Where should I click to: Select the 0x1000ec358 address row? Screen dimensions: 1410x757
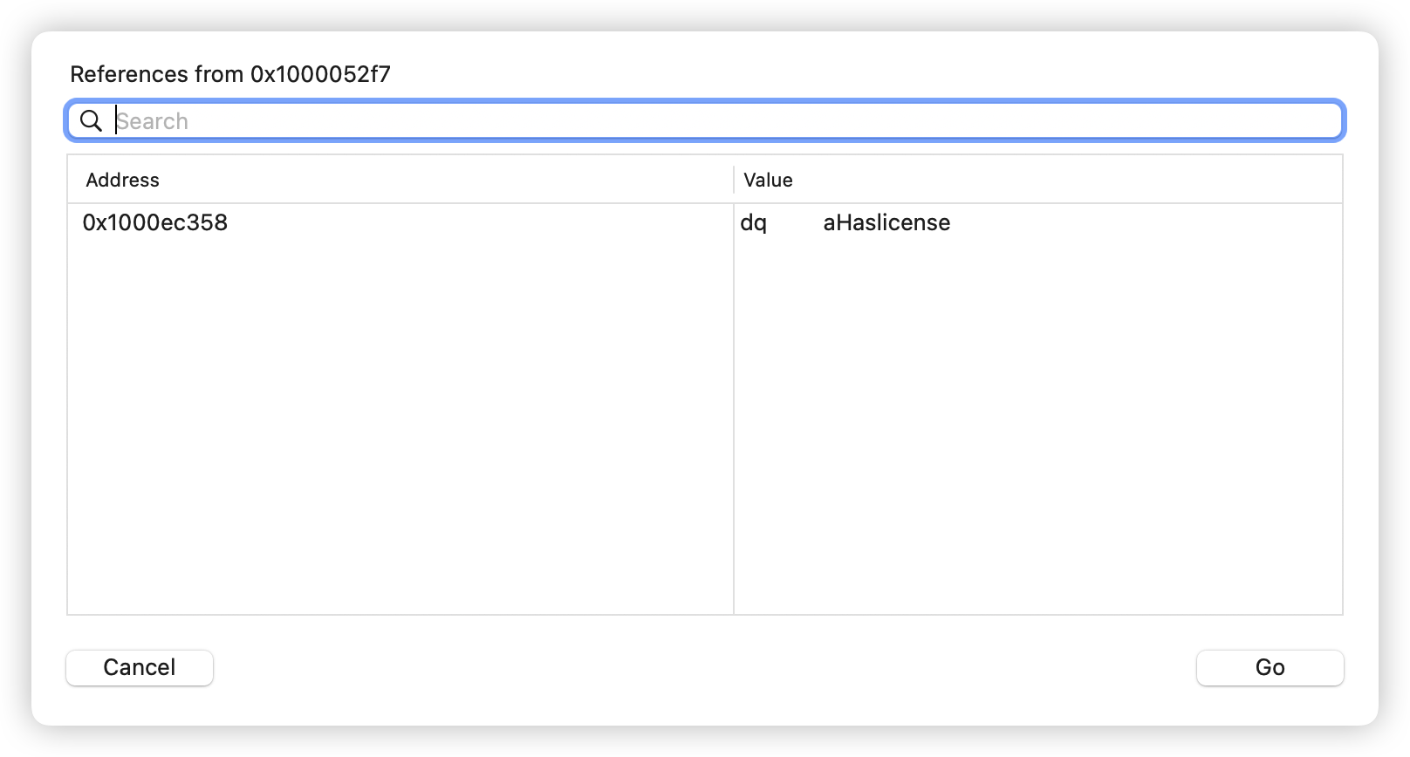pyautogui.click(x=155, y=222)
